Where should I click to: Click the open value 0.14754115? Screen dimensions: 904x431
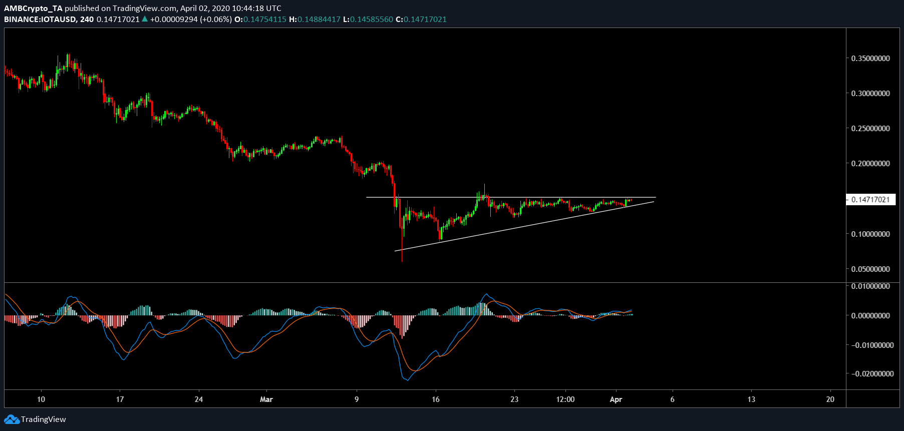click(x=265, y=19)
